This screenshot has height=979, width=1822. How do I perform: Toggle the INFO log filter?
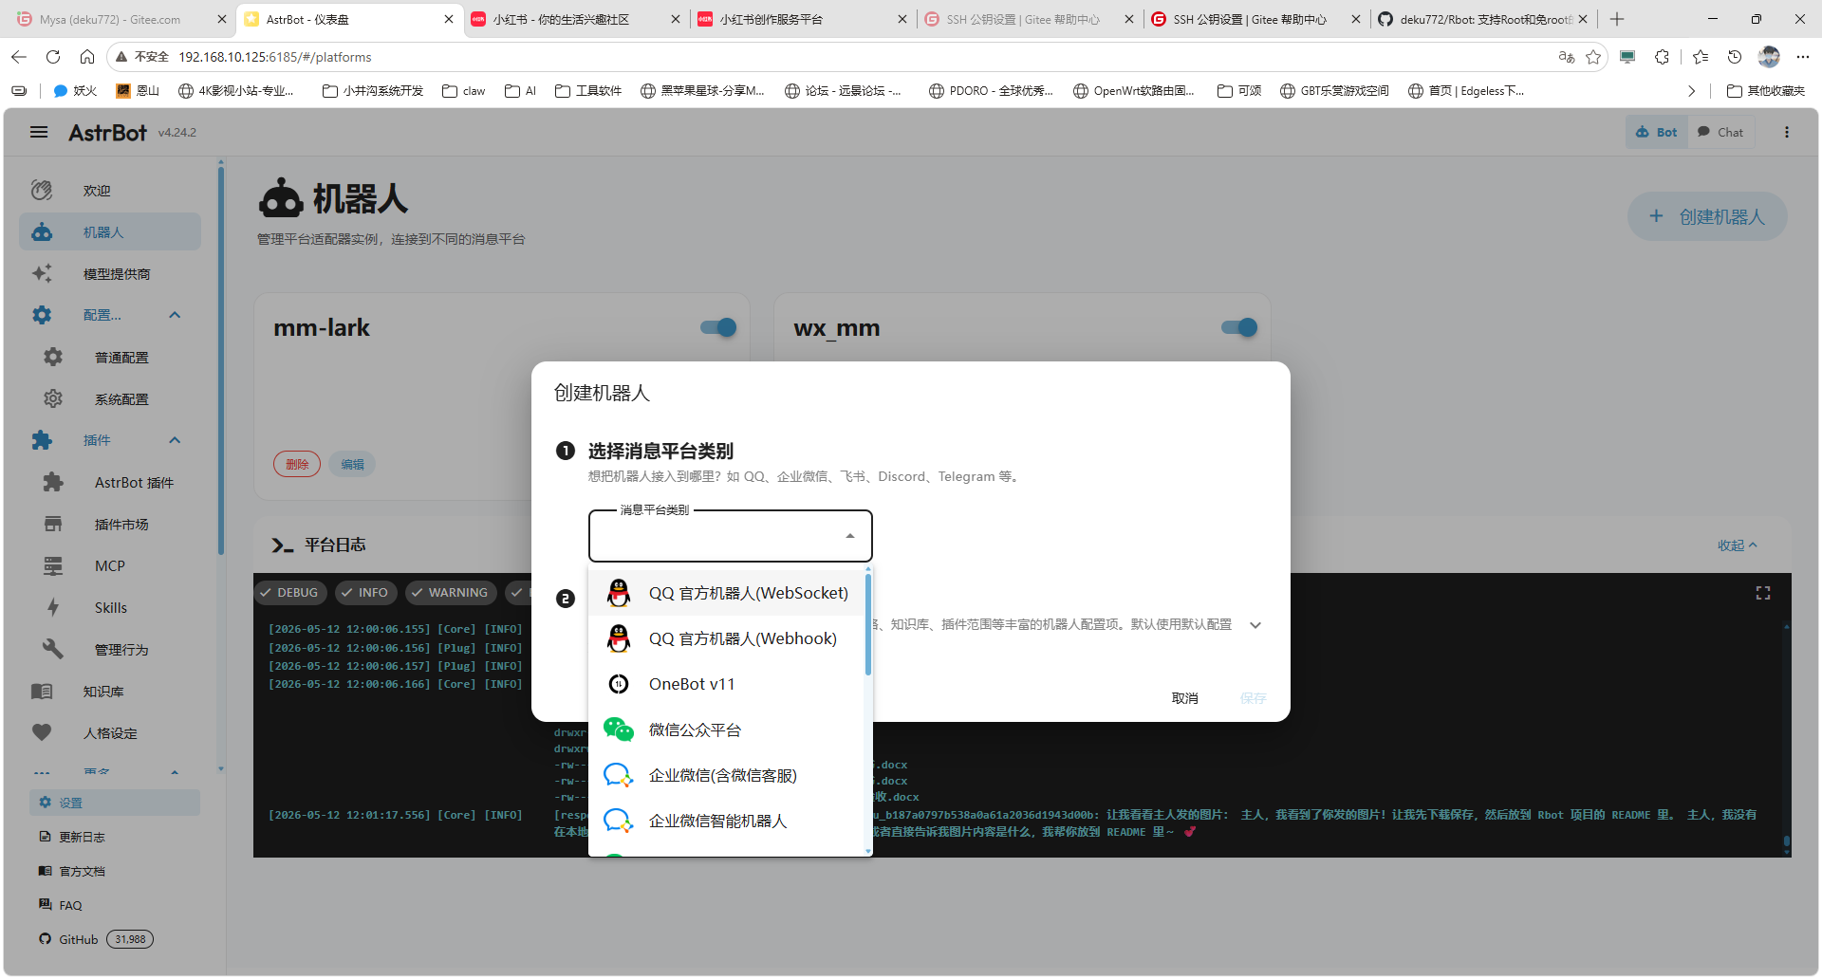[x=364, y=593]
